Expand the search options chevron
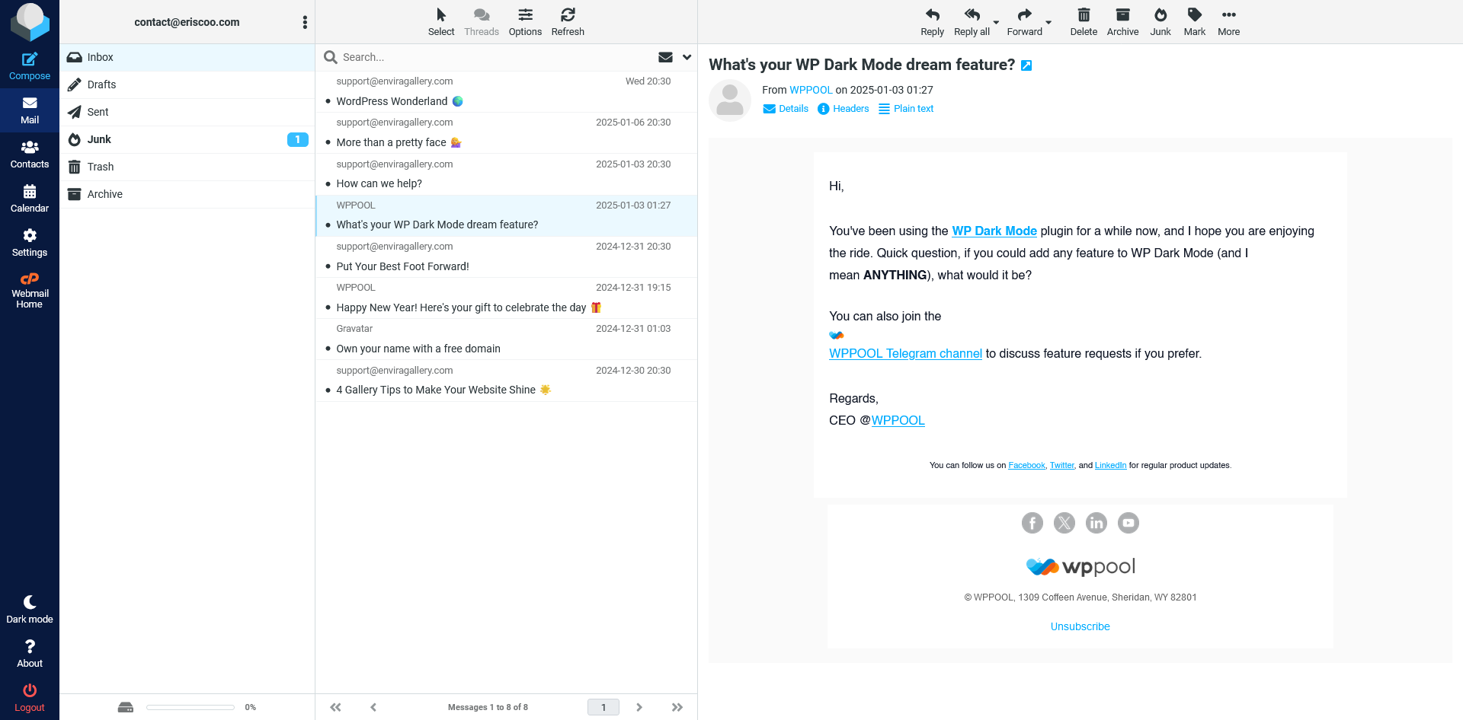The width and height of the screenshot is (1463, 720). (x=687, y=57)
